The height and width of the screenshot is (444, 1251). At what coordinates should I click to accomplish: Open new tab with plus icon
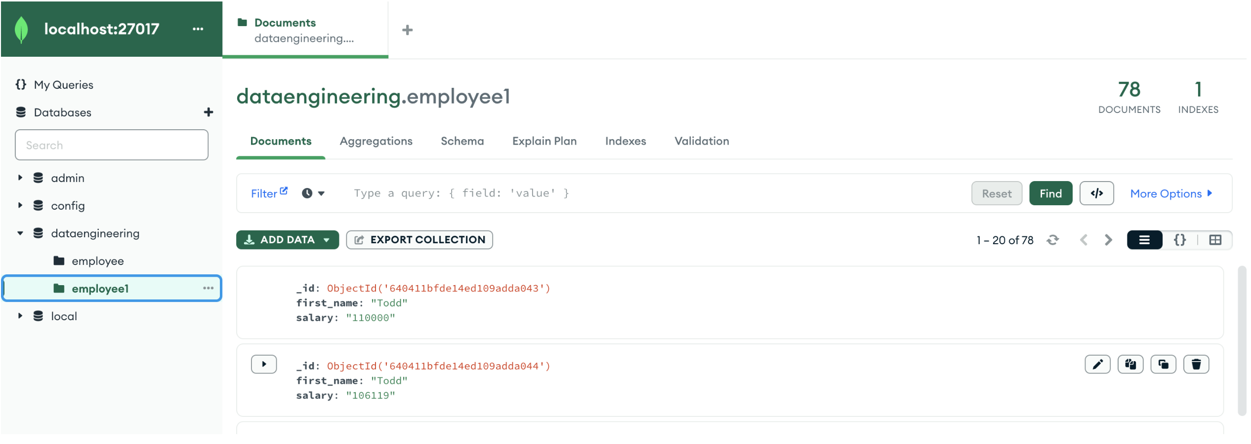[407, 30]
